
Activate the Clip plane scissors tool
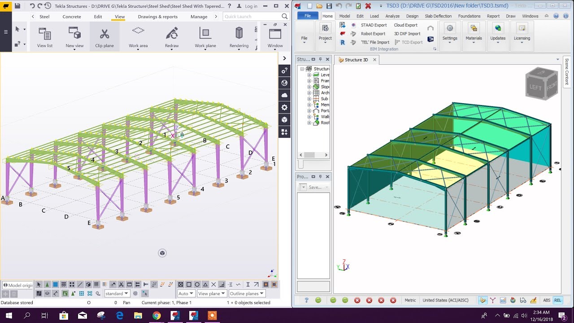click(x=104, y=37)
